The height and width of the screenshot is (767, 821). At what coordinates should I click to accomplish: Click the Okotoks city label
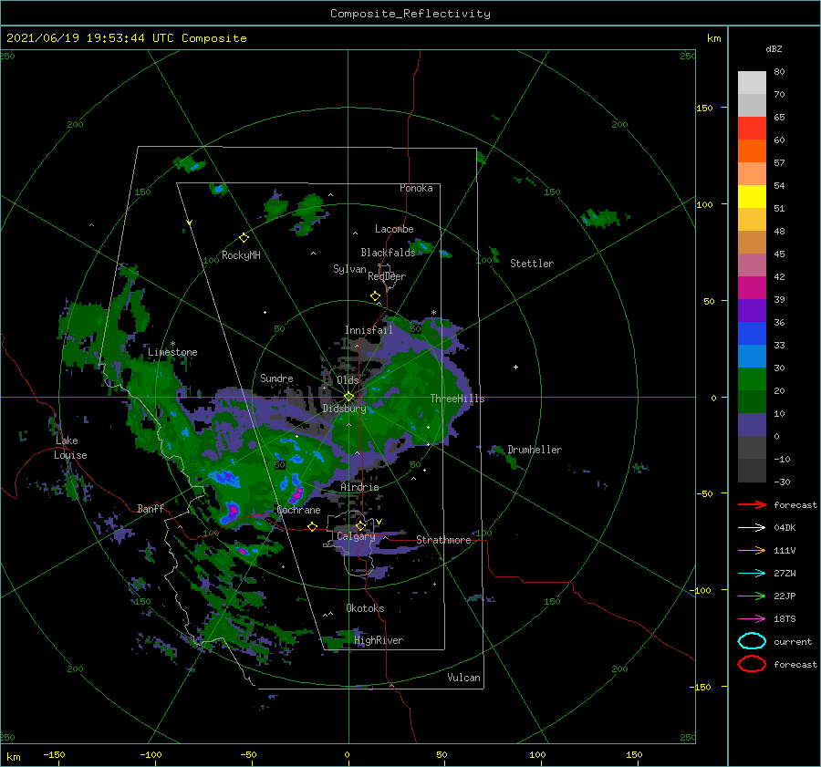point(365,608)
